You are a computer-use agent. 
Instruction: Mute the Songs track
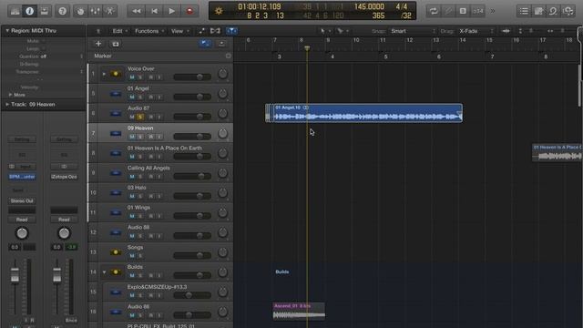132,256
